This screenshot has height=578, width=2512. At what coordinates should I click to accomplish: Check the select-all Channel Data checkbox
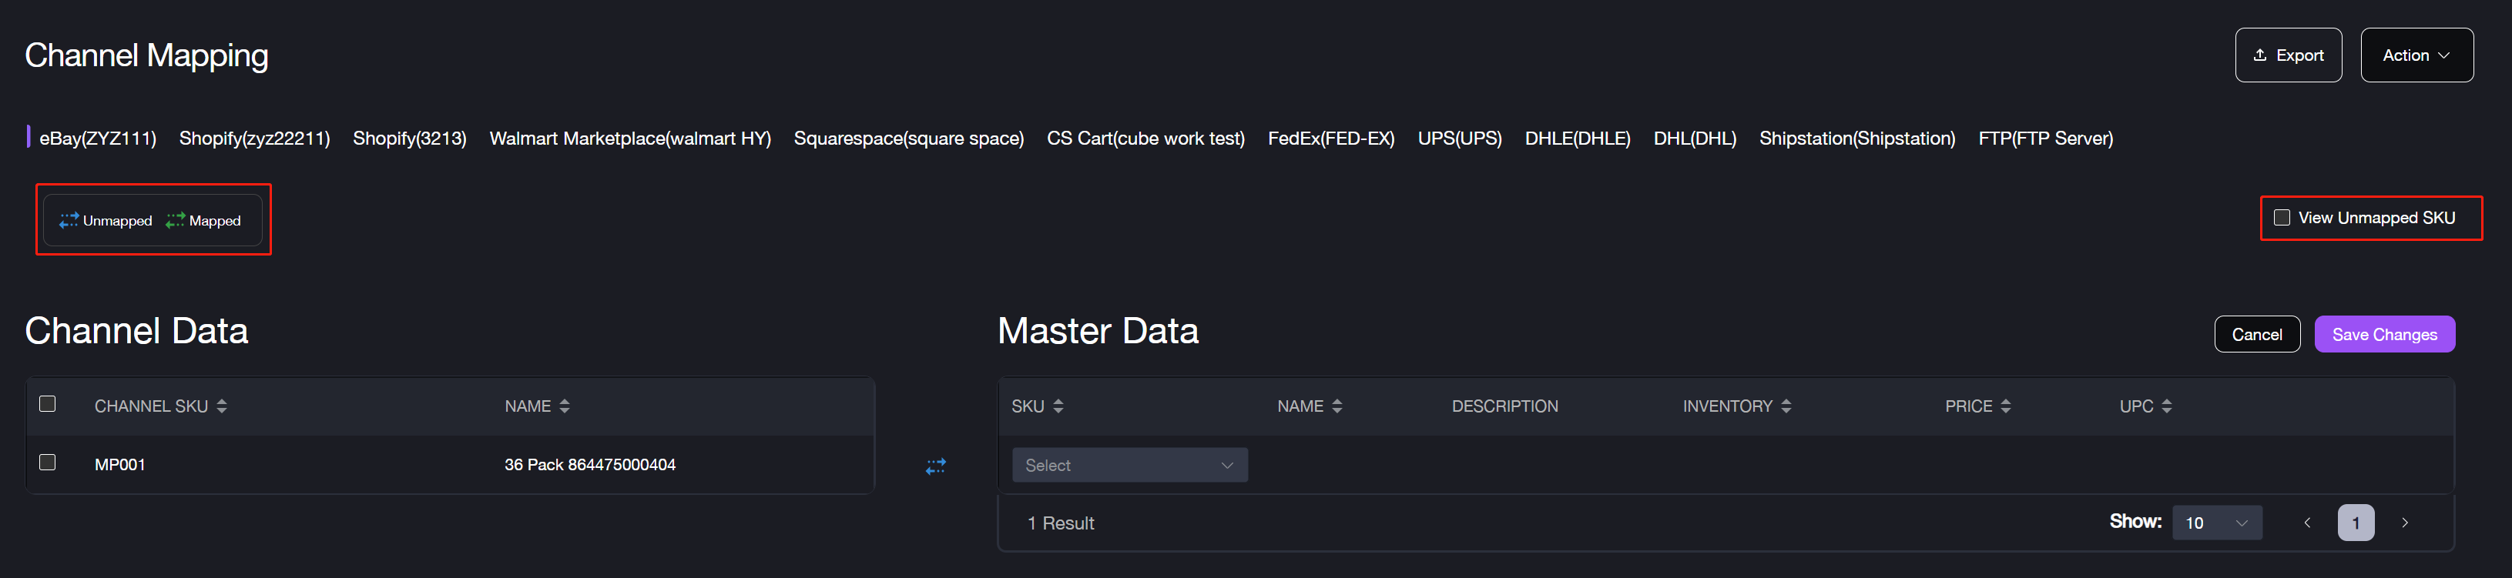point(47,403)
